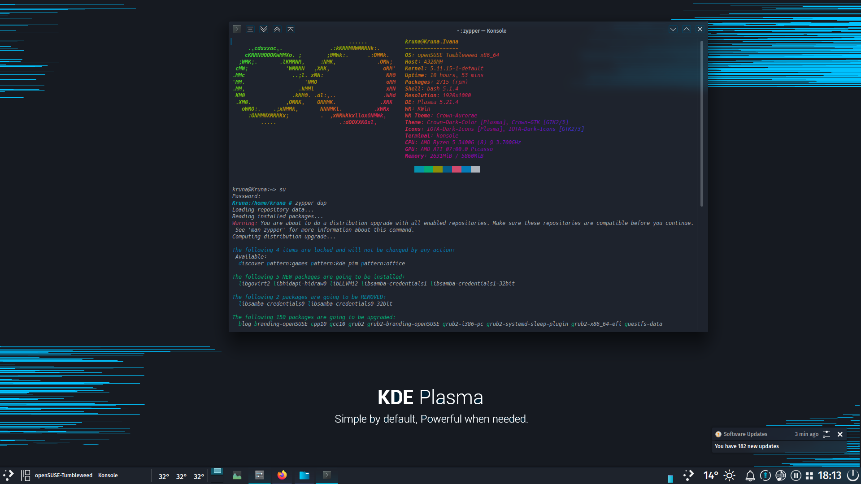Close the zypper Konsole window
This screenshot has height=484, width=861.
click(x=700, y=29)
